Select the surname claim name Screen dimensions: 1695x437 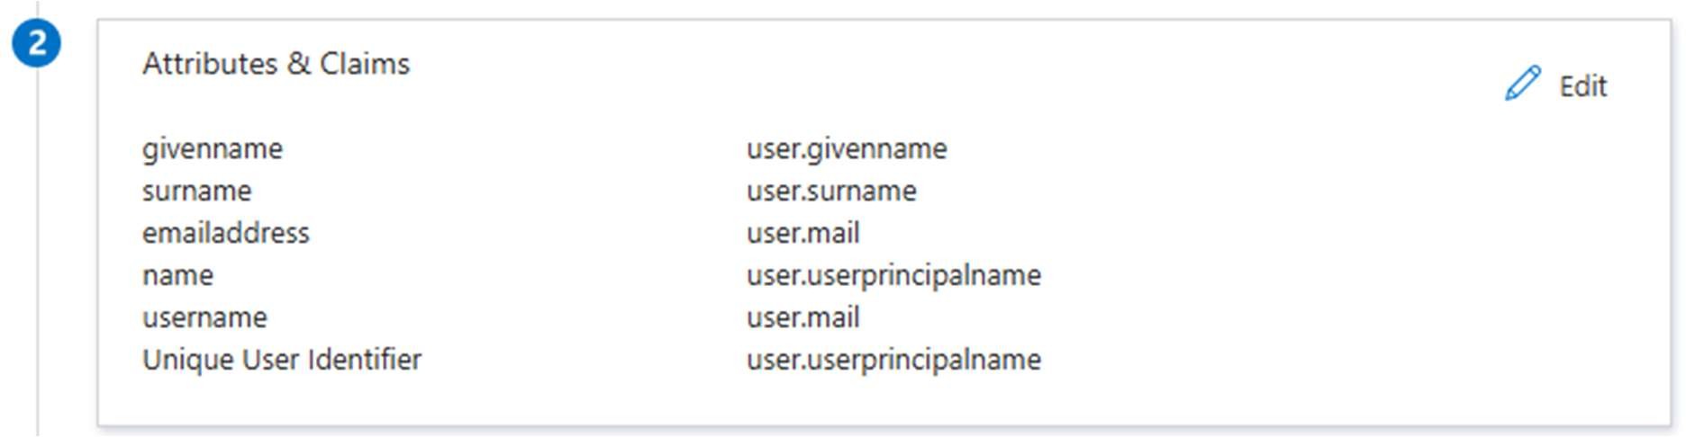tap(196, 191)
